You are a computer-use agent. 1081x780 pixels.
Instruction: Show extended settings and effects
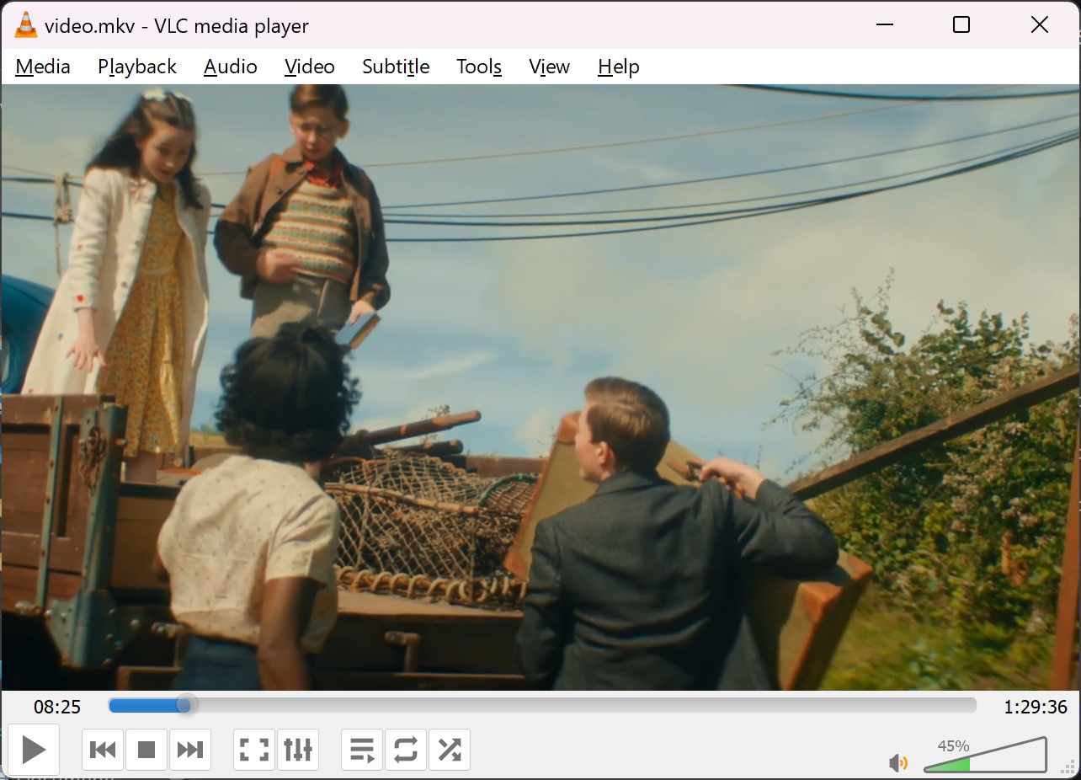click(298, 750)
